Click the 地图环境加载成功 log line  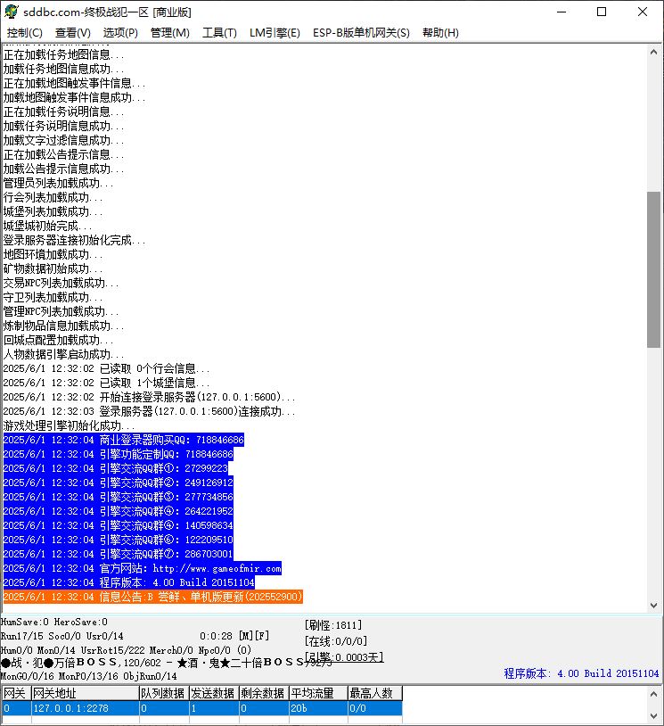pyautogui.click(x=53, y=254)
